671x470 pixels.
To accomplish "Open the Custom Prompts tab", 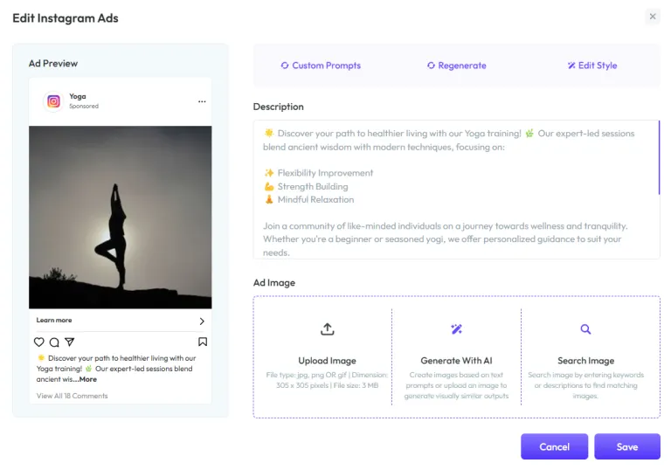I will (x=321, y=66).
